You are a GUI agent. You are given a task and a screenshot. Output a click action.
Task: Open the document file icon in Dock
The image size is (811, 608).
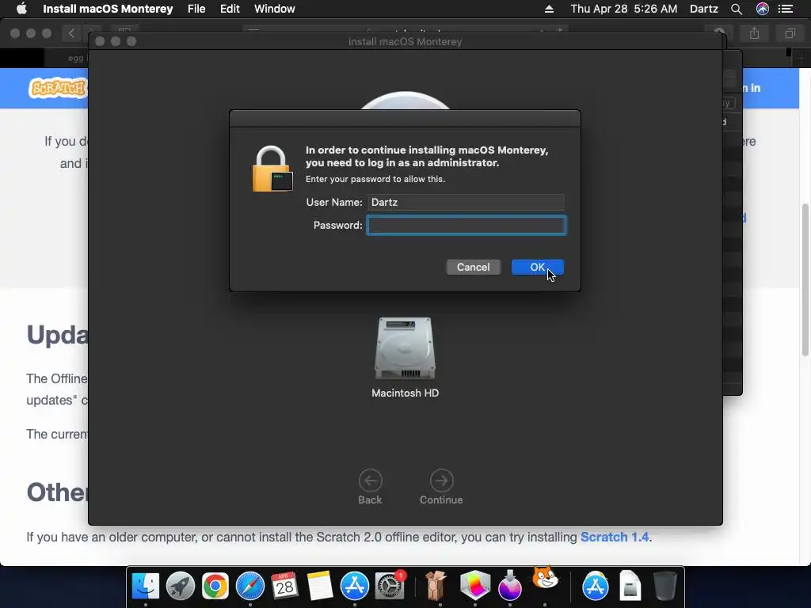[x=630, y=587]
